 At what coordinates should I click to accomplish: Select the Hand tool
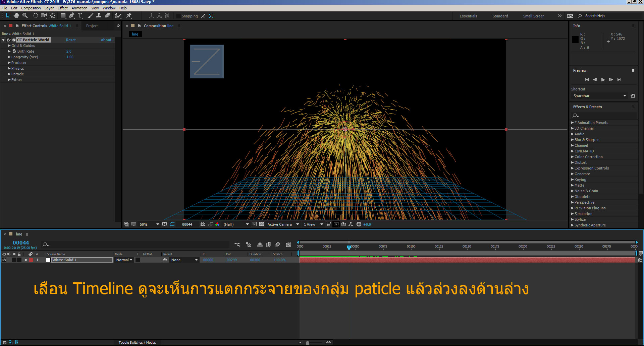pyautogui.click(x=16, y=16)
